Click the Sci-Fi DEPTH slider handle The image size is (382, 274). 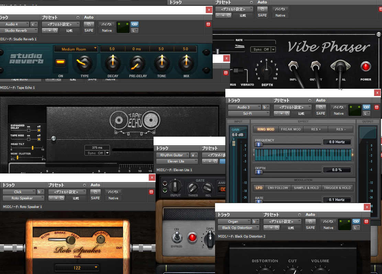click(x=258, y=172)
